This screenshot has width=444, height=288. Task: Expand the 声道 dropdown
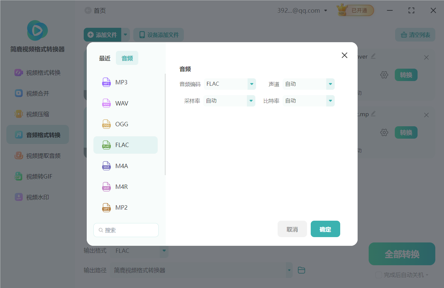[330, 84]
